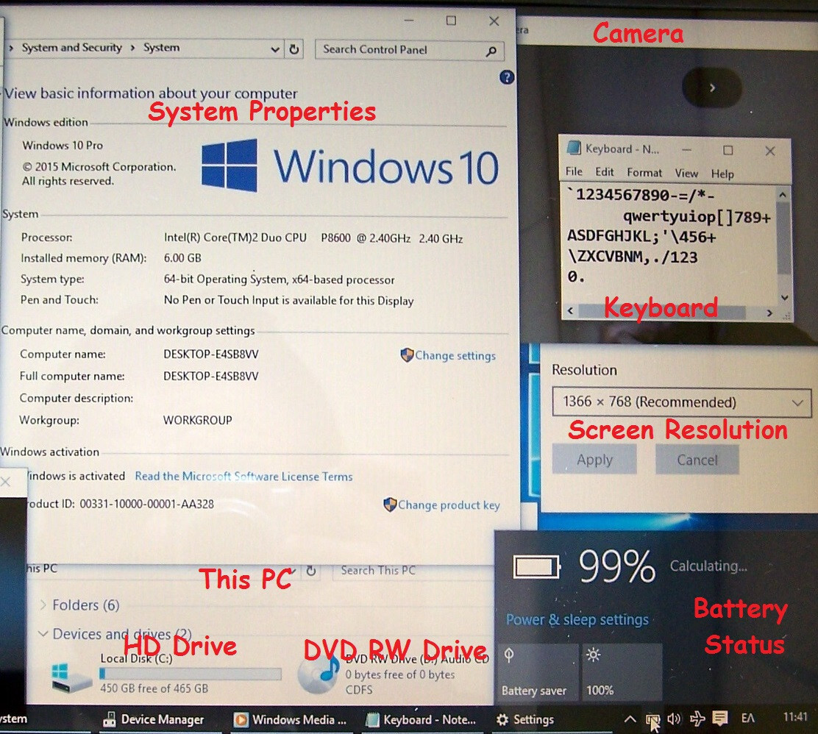Click the Search This PC field
Screen dimensions: 818x734
[412, 571]
